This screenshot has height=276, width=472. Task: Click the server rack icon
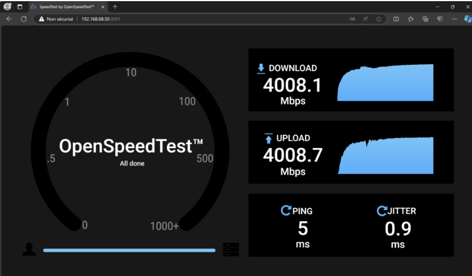point(231,249)
